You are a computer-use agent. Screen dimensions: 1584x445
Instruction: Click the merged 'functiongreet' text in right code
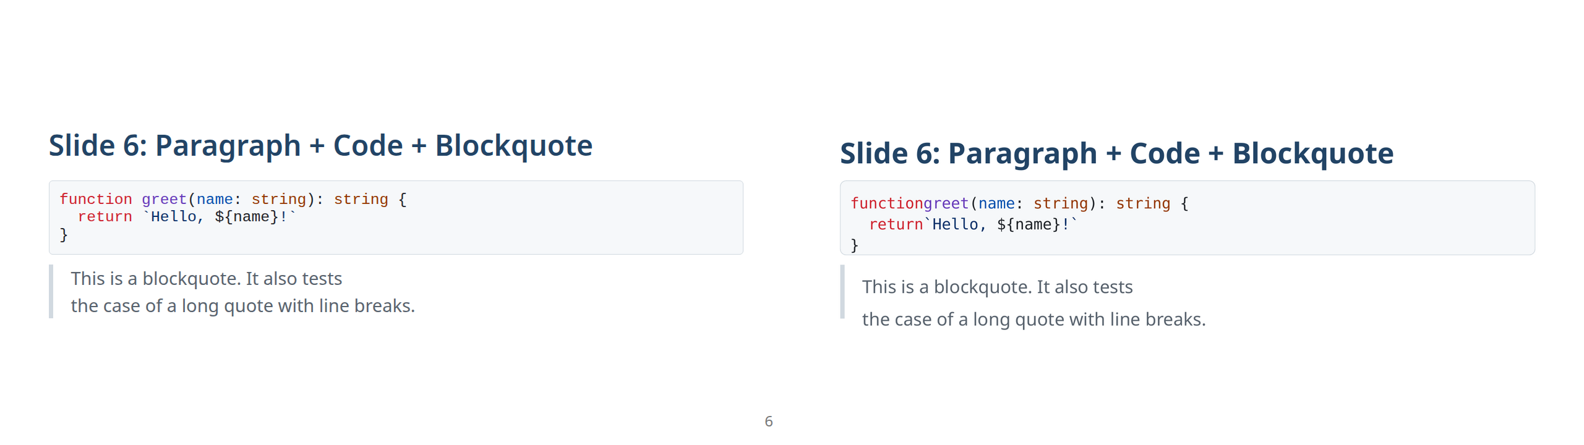coord(909,203)
